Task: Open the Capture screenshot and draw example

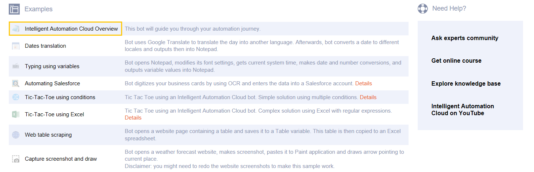Action: tap(61, 159)
